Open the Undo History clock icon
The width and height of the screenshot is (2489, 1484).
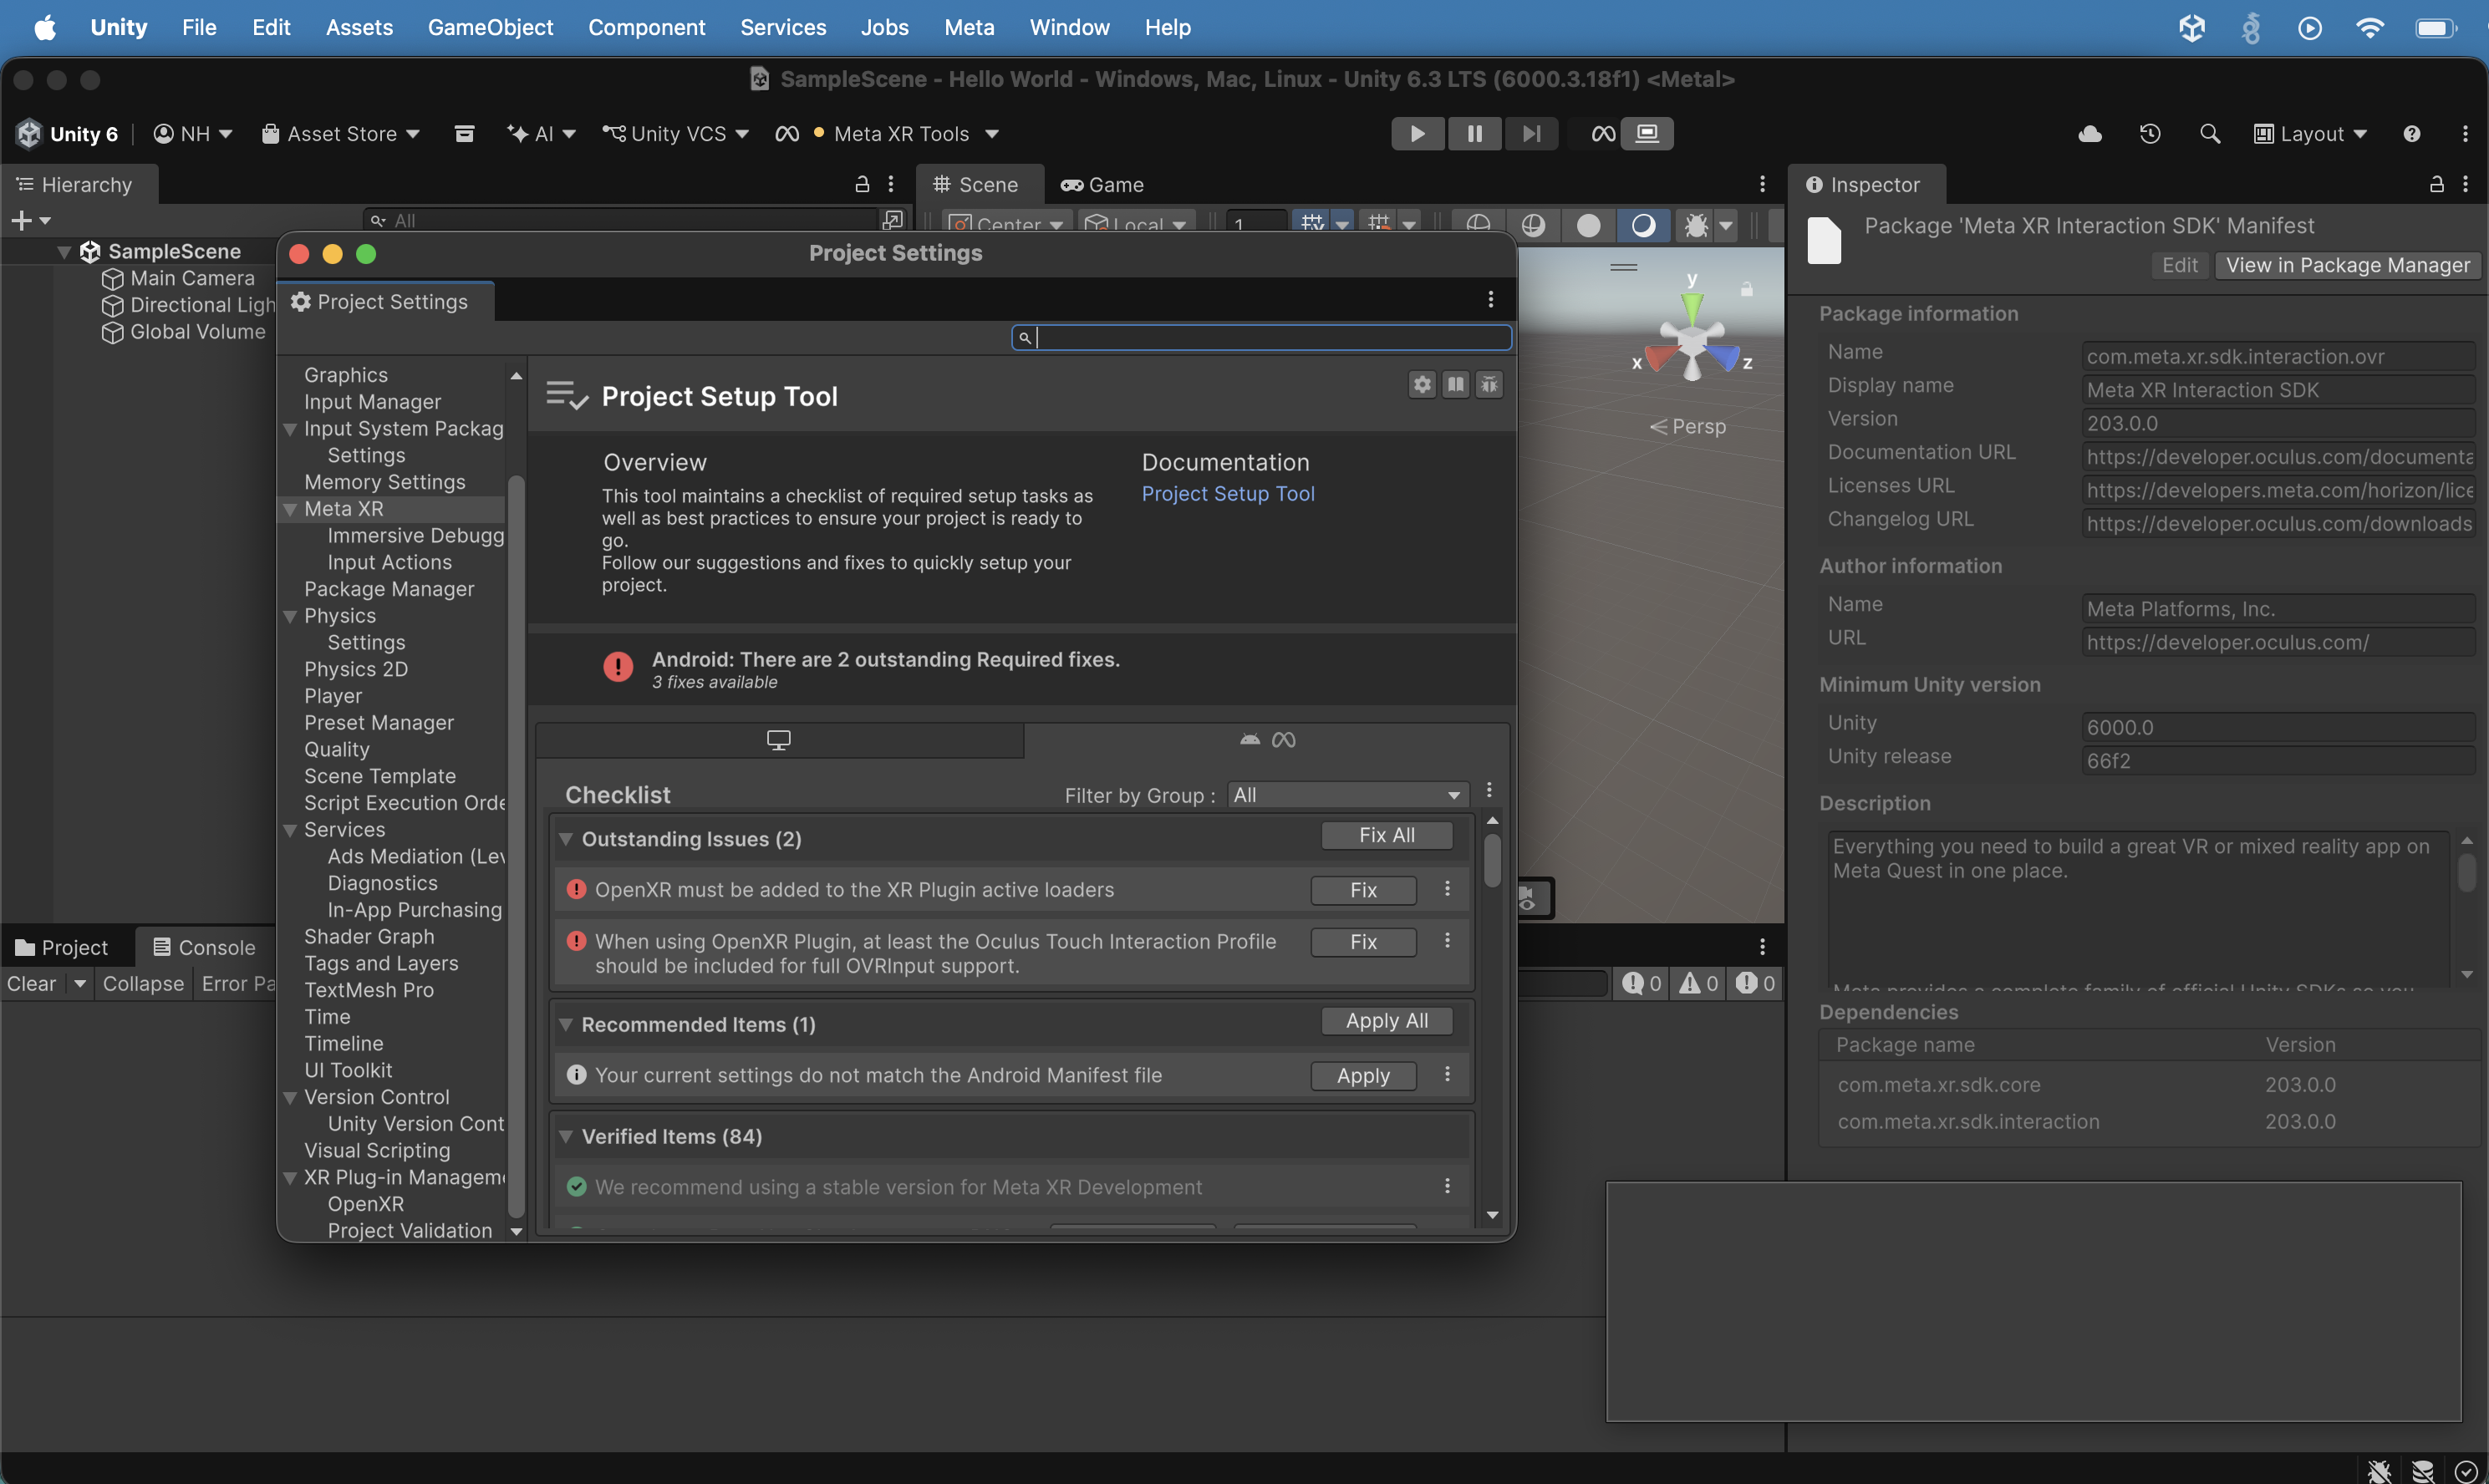click(x=2150, y=134)
